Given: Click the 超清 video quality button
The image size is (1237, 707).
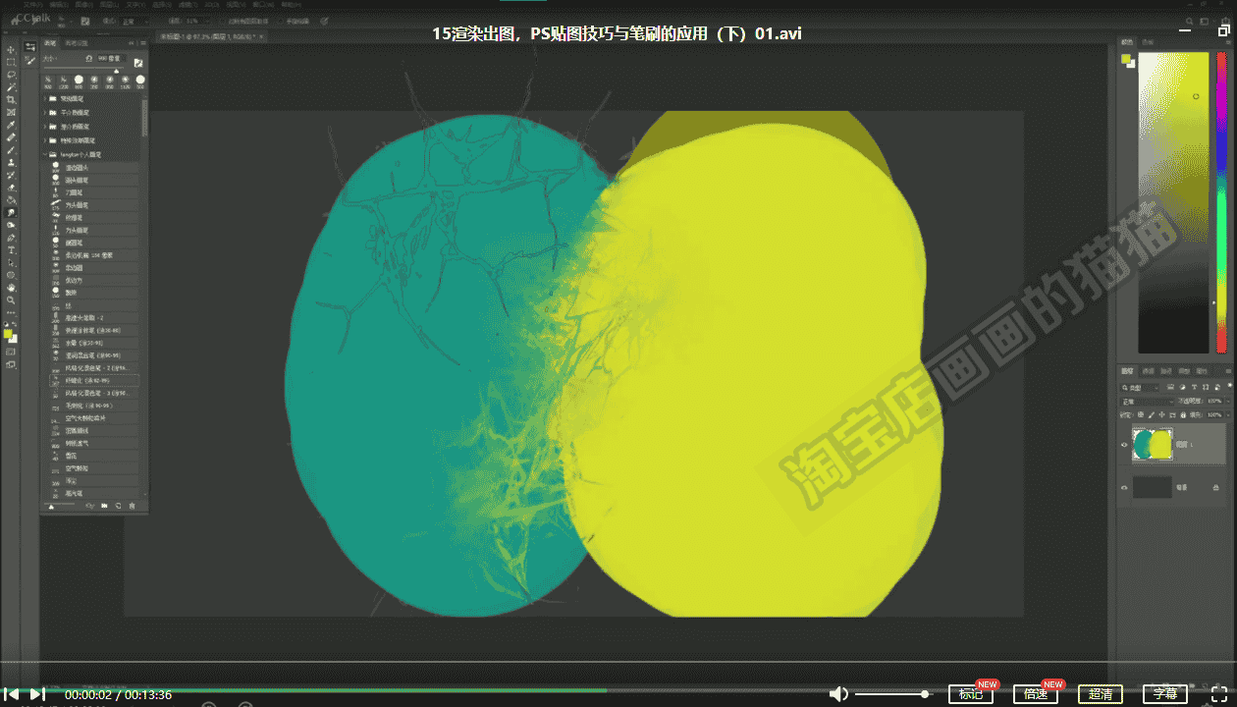Looking at the screenshot, I should 1101,693.
